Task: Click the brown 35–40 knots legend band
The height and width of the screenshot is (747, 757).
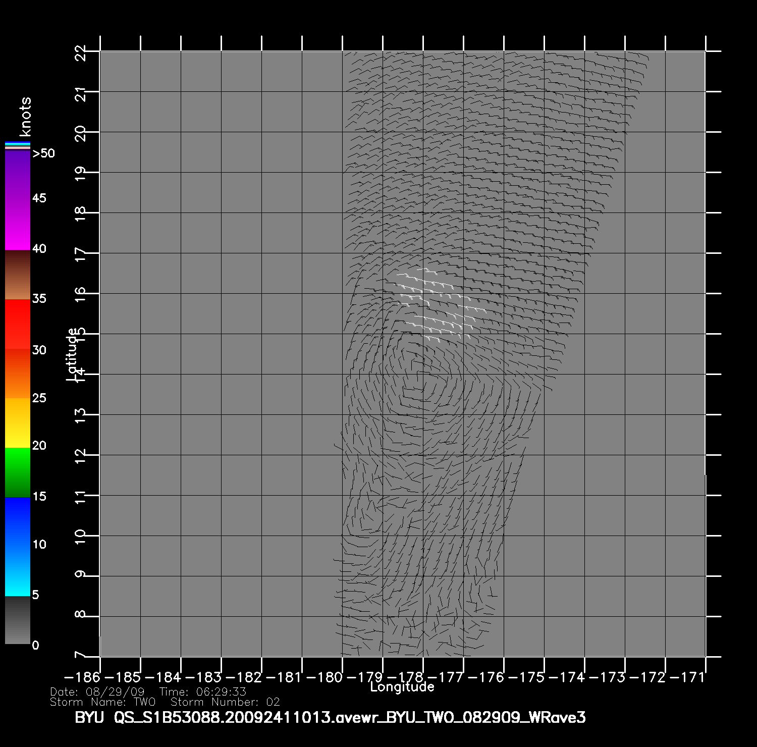Action: pyautogui.click(x=18, y=275)
